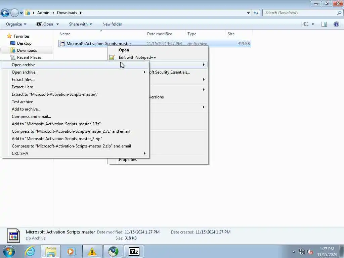
Task: Open the recent pages history dropdown
Action: point(21,13)
